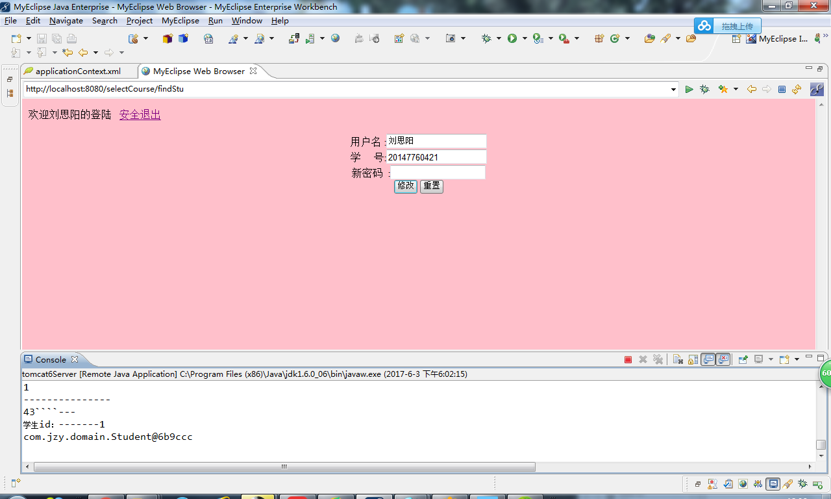The width and height of the screenshot is (831, 499).
Task: Toggle show console when standard out changes
Action: (707, 359)
